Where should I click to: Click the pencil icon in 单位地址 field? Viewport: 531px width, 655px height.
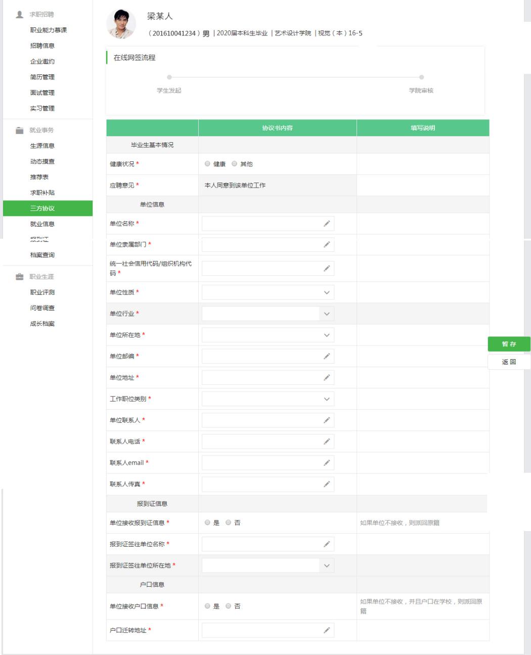click(x=327, y=378)
